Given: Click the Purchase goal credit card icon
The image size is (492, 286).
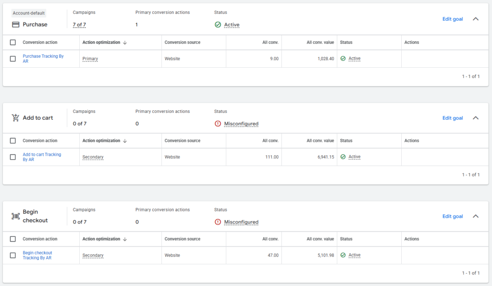Looking at the screenshot, I should [16, 25].
